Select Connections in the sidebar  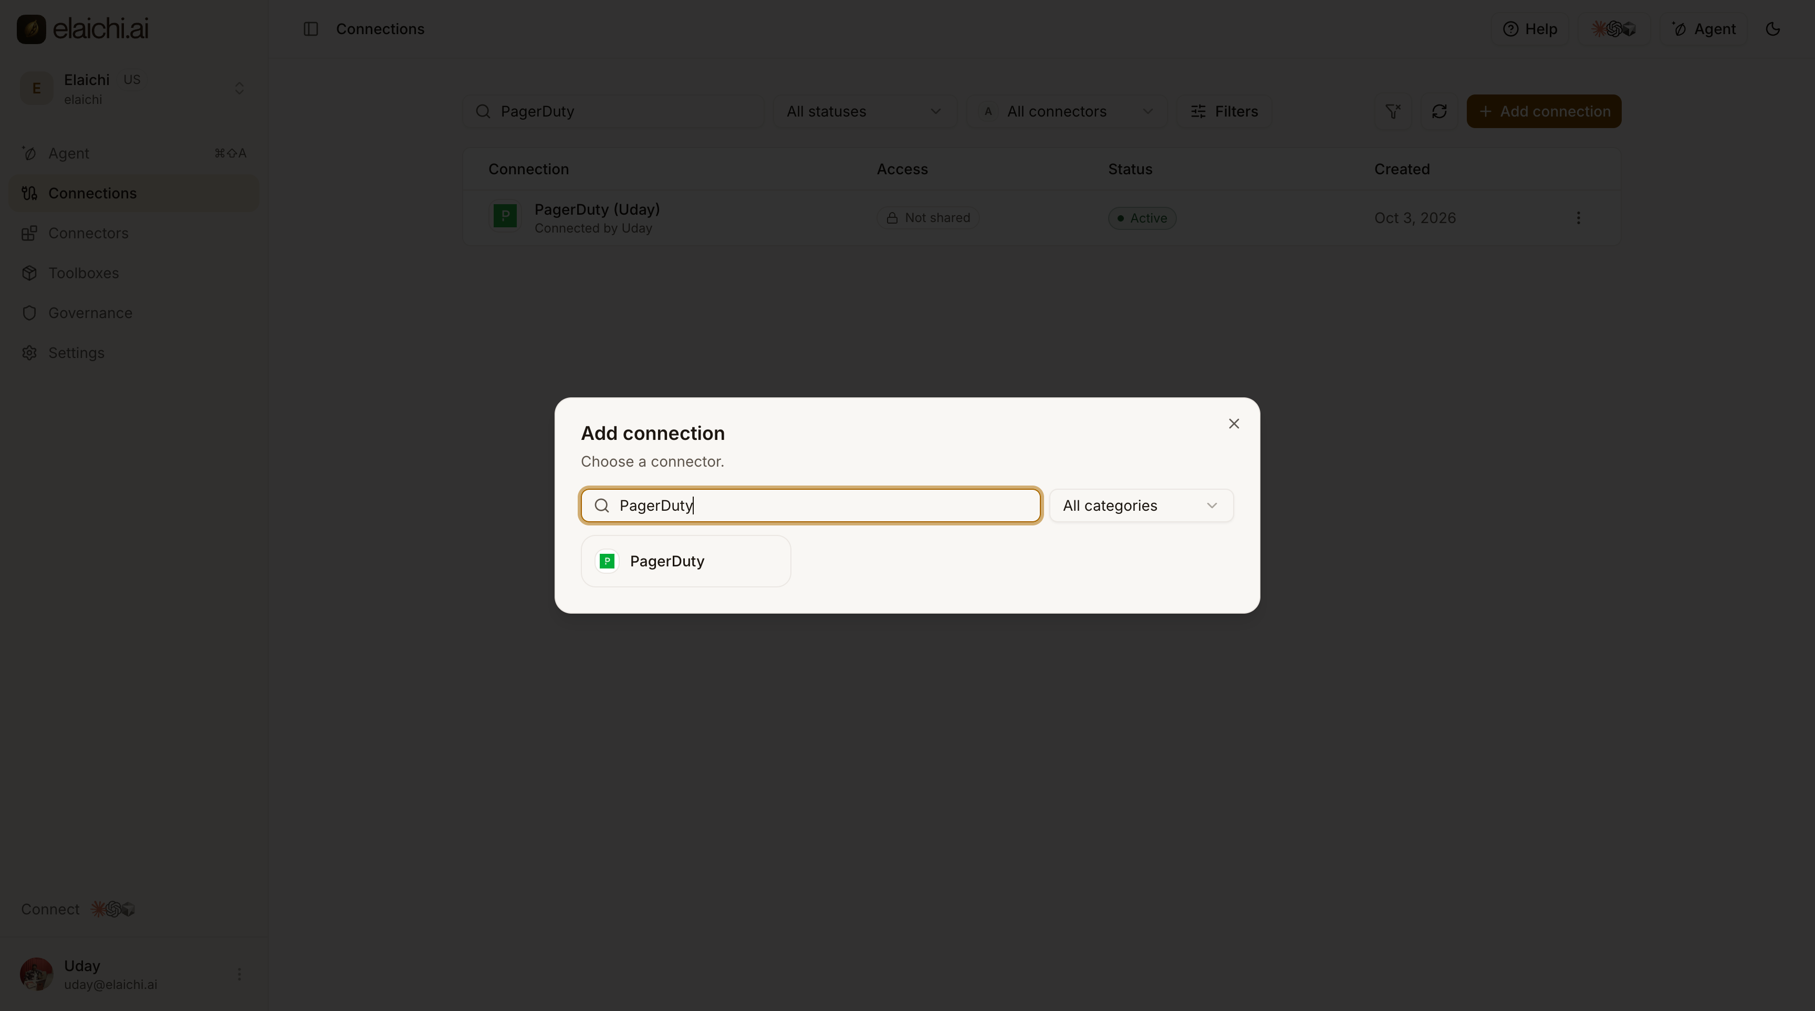pos(134,193)
